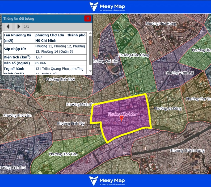Image resolution: width=211 pixels, height=187 pixels.
Task: Close the Thông tin đối tượng popup
Action: (x=88, y=18)
